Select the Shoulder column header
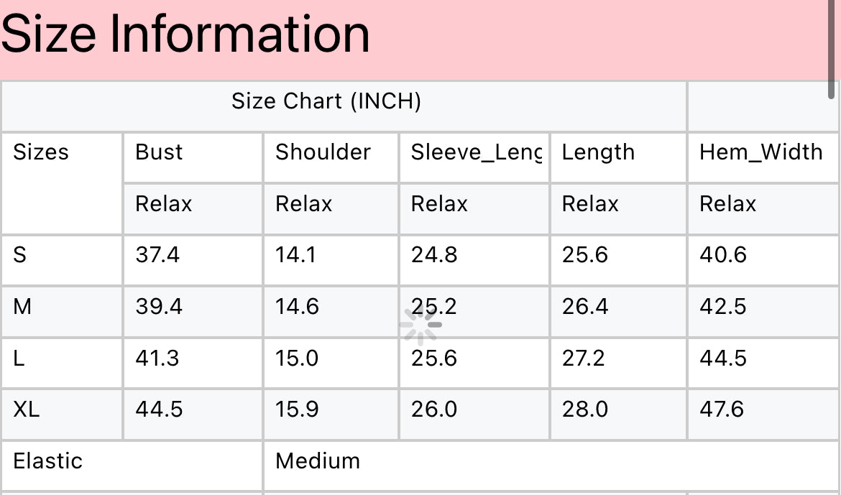The width and height of the screenshot is (841, 495). tap(323, 152)
